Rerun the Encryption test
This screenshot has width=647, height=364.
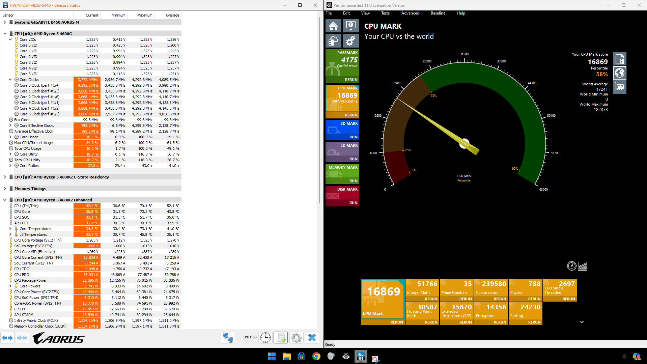tap(500, 323)
